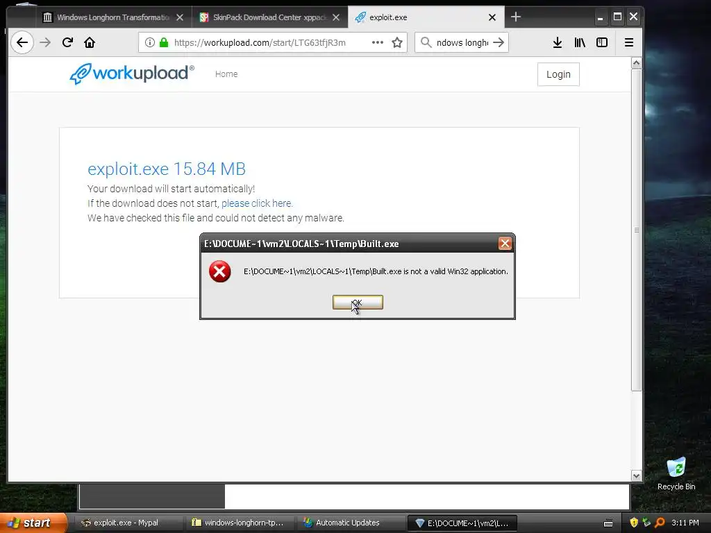Click the network connection tray icon
The image size is (711, 533).
click(646, 523)
